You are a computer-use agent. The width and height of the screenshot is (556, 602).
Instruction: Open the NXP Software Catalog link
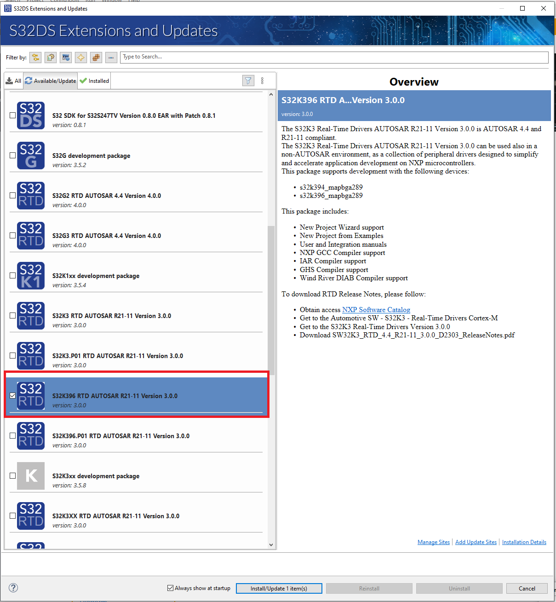point(376,310)
